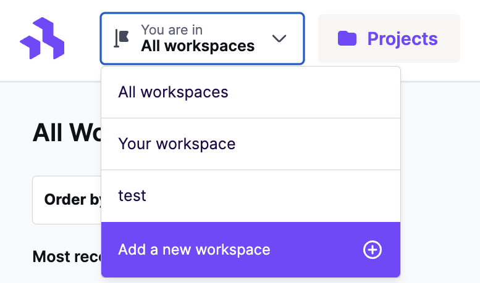Click the Most rece section label
The image size is (480, 283).
pyautogui.click(x=67, y=256)
